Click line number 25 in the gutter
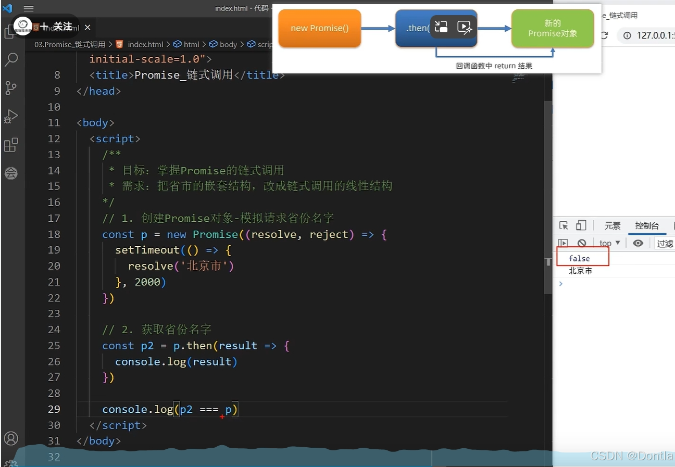The width and height of the screenshot is (675, 467). click(x=54, y=346)
